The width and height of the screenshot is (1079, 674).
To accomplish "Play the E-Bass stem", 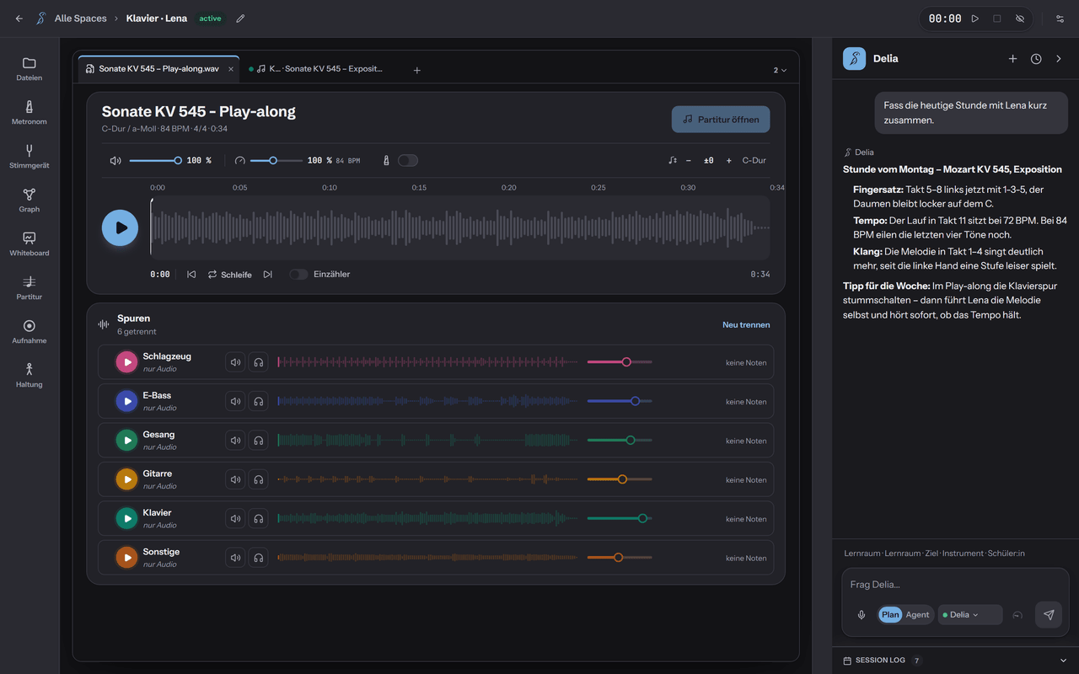I will (126, 402).
